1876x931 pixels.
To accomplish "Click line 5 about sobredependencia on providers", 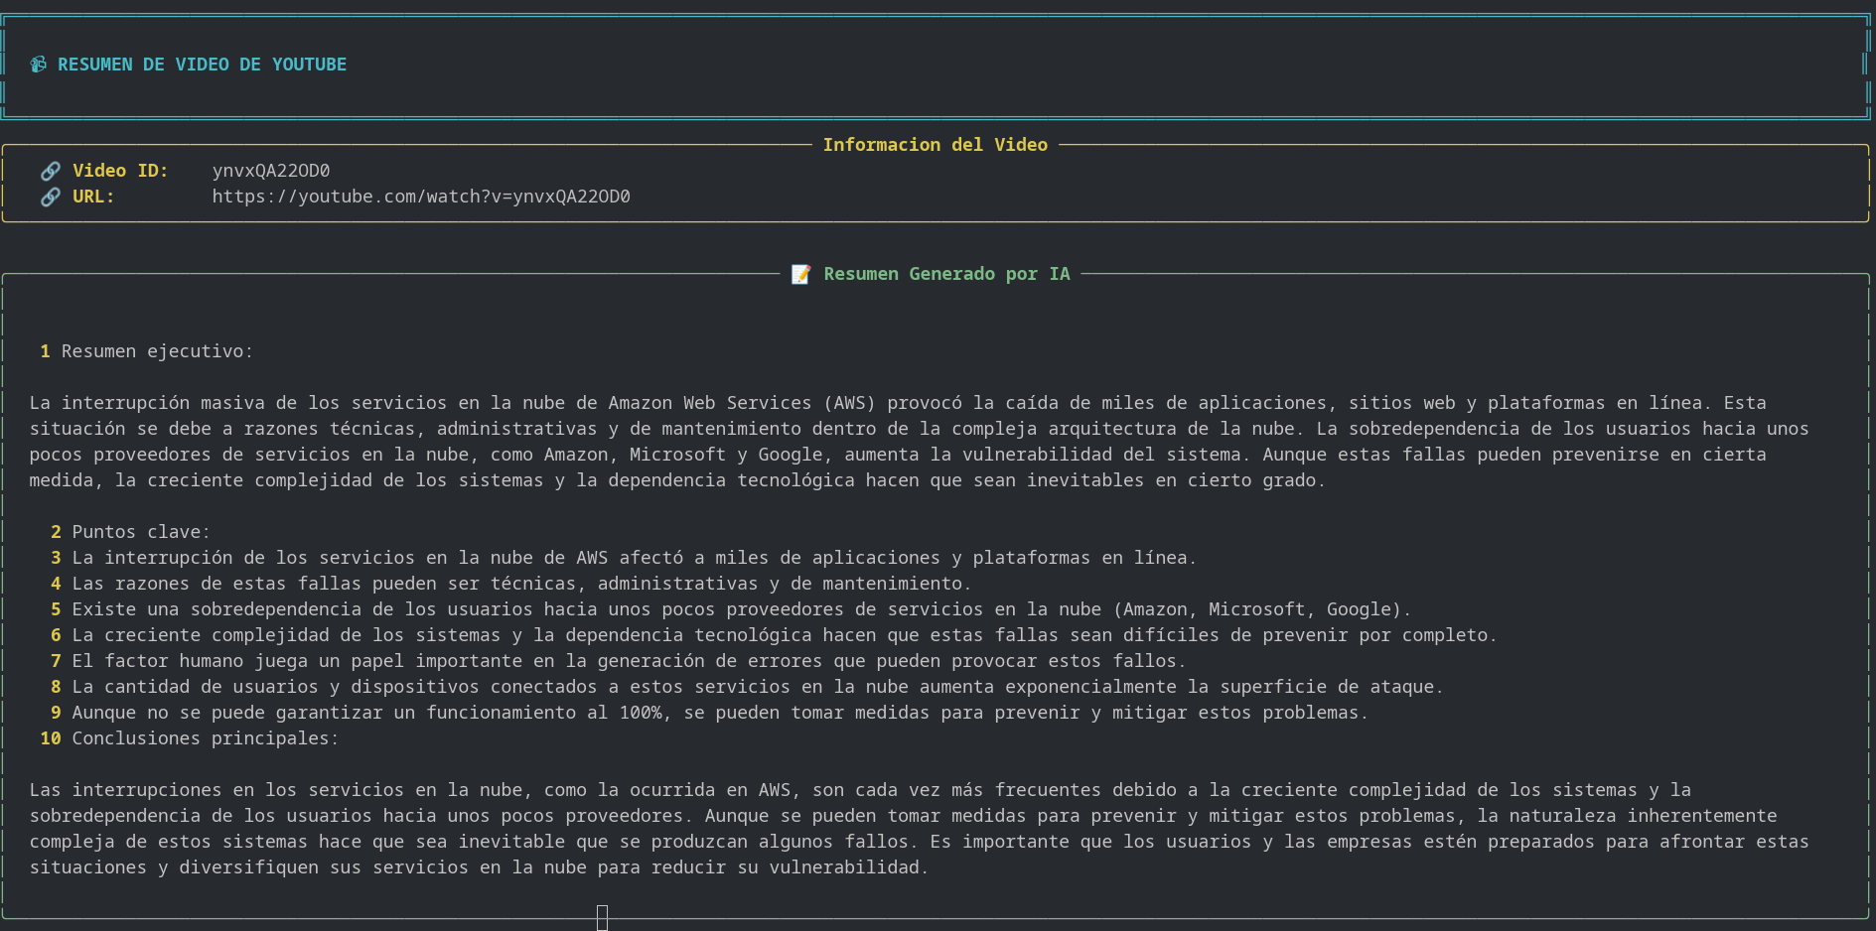I will 740,609.
